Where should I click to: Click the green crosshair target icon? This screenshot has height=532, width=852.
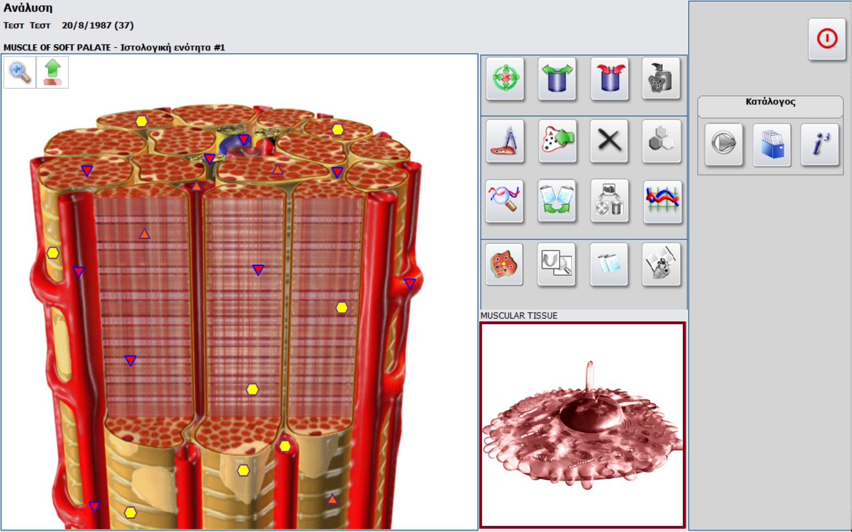pyautogui.click(x=505, y=79)
